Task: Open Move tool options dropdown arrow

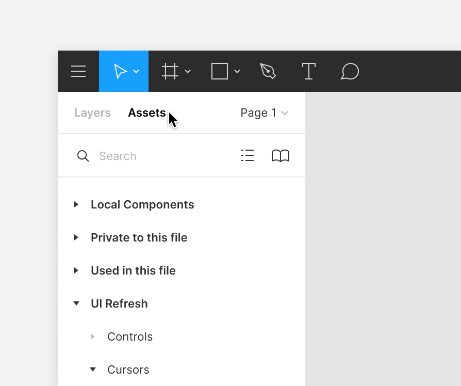Action: [136, 71]
